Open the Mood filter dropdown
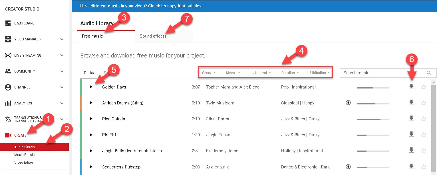 (233, 73)
